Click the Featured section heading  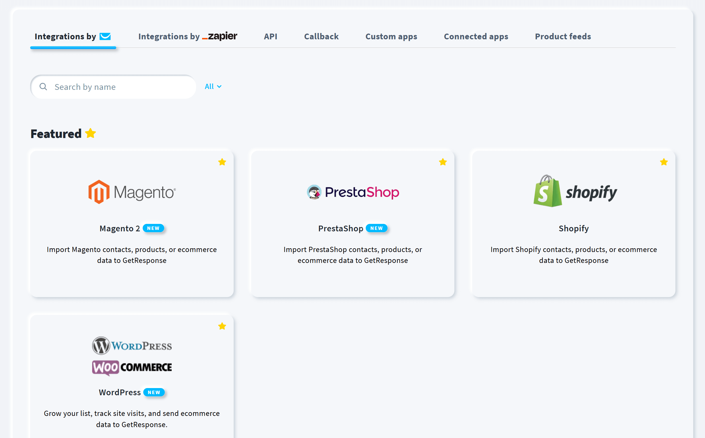pyautogui.click(x=56, y=134)
